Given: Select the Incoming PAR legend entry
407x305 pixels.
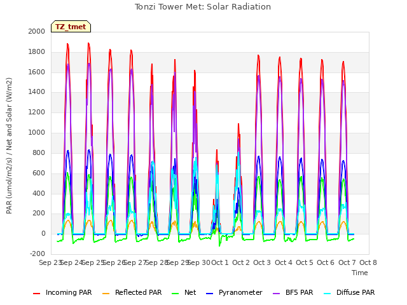Looking at the screenshot, I should pyautogui.click(x=62, y=293).
